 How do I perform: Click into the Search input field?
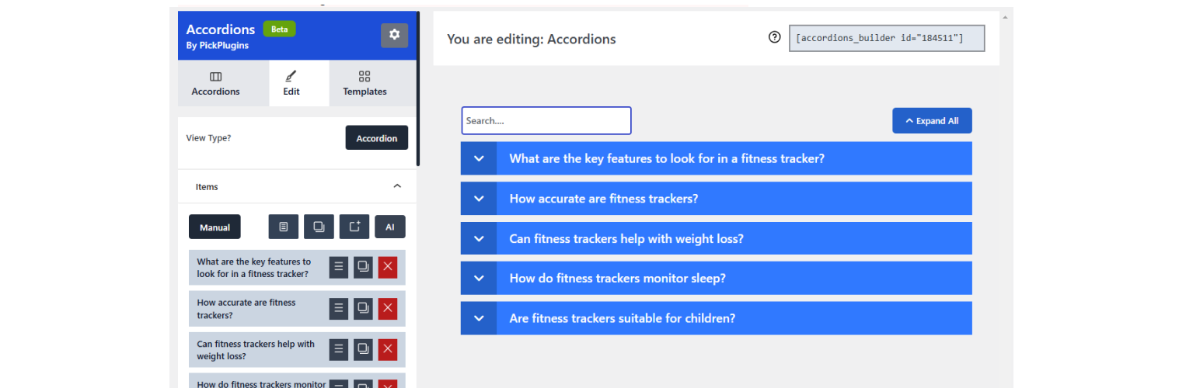[546, 121]
